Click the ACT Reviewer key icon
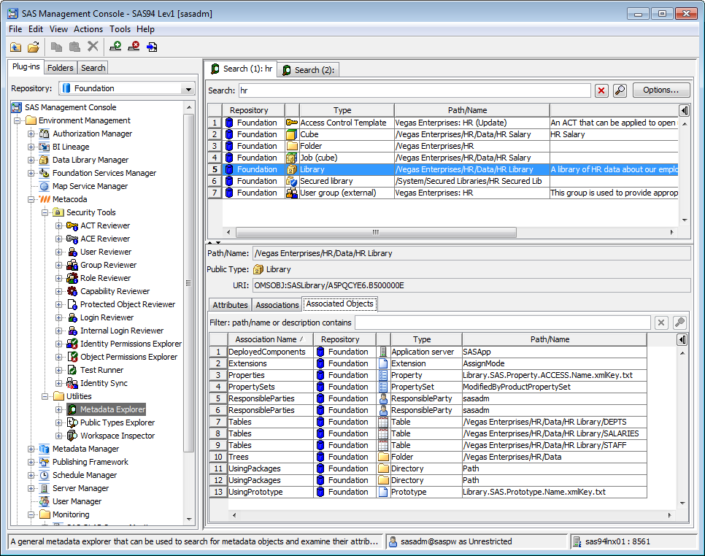This screenshot has height=556, width=705. point(72,225)
